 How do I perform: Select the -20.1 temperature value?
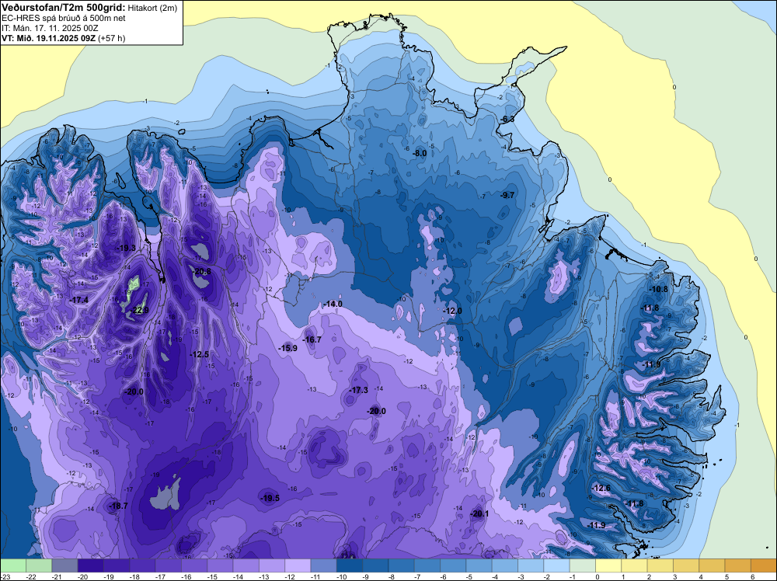click(x=479, y=513)
